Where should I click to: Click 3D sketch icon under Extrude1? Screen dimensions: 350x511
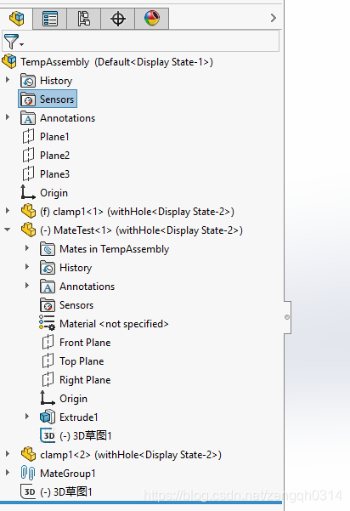pos(48,435)
